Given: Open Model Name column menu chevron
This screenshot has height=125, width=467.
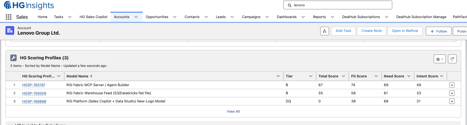Looking at the screenshot, I should click(278, 76).
